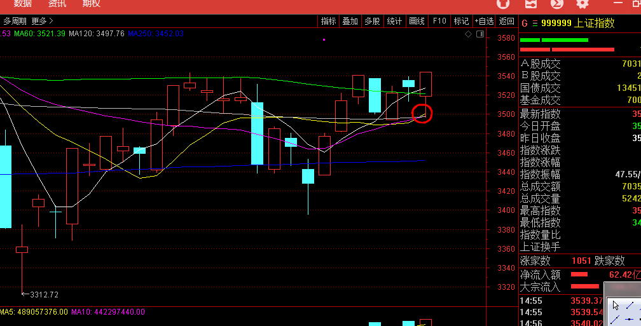Click the 昨日收盘 label
Viewport: 641px width, 326px height.
540,138
